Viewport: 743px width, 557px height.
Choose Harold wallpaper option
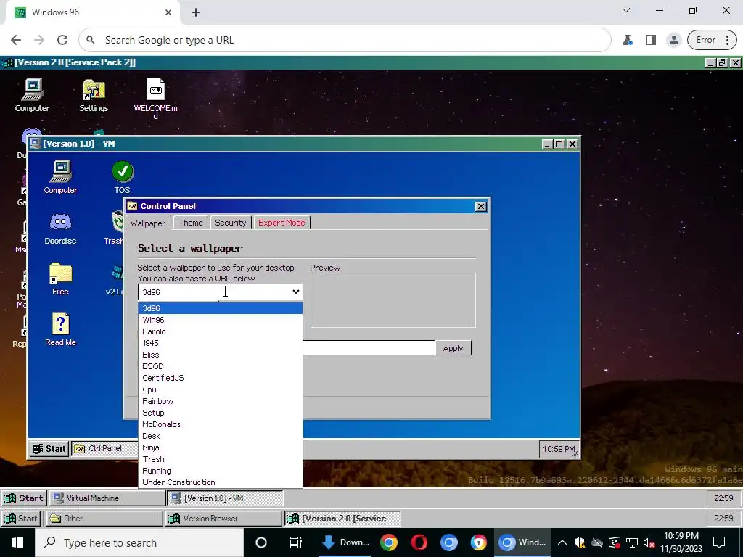[221, 331]
